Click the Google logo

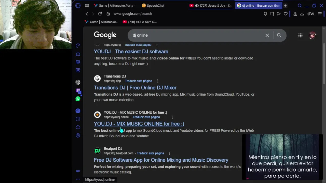click(105, 35)
